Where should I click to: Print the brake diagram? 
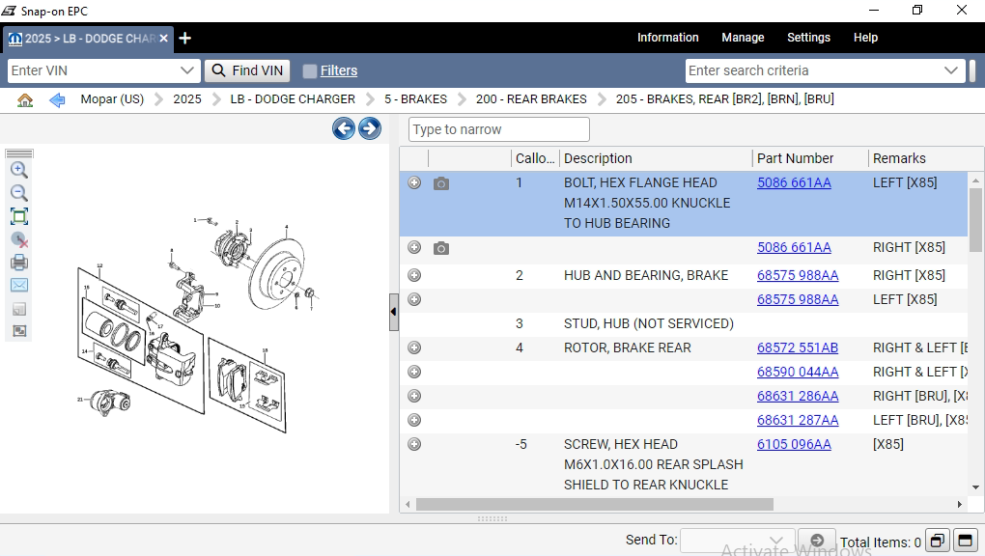pyautogui.click(x=19, y=262)
